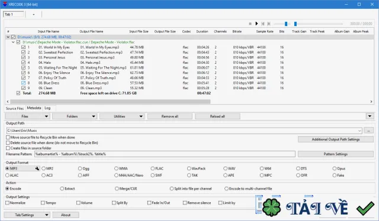Click the About button
The width and height of the screenshot is (379, 221).
[x=66, y=214]
